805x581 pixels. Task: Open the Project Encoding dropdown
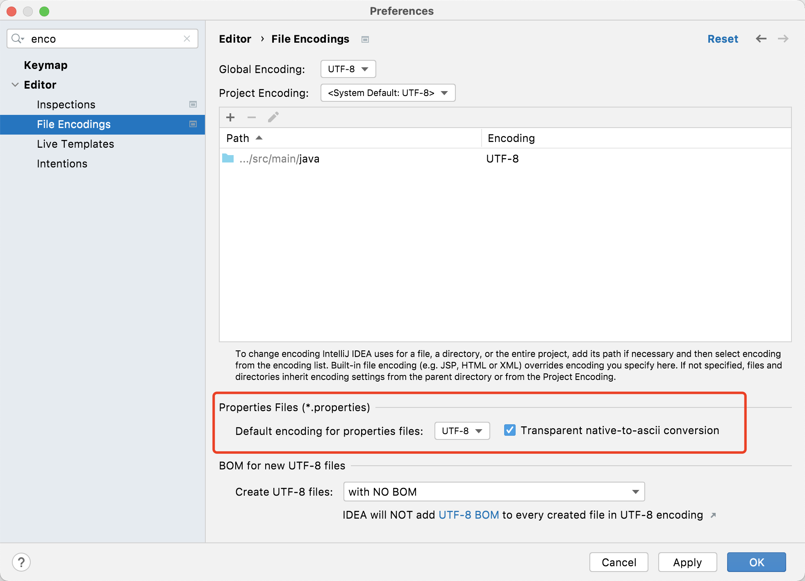pos(388,93)
